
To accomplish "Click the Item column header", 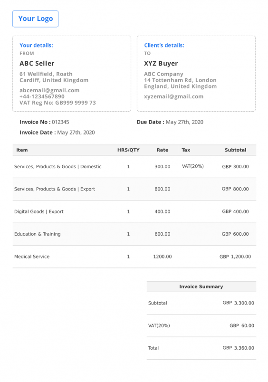I will coord(22,150).
